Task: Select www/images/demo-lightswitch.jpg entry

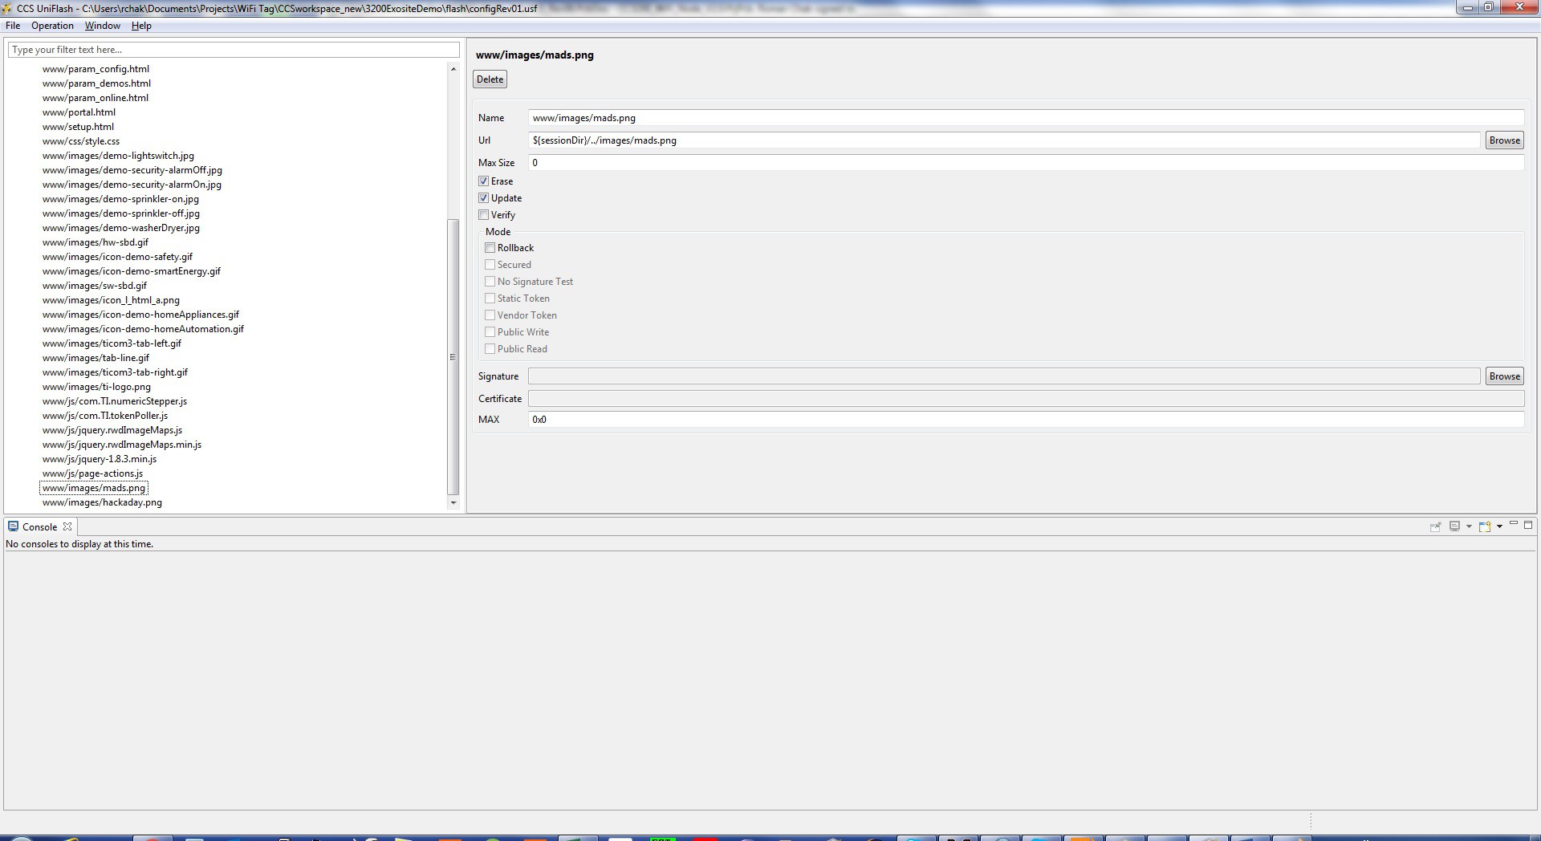Action: (118, 156)
